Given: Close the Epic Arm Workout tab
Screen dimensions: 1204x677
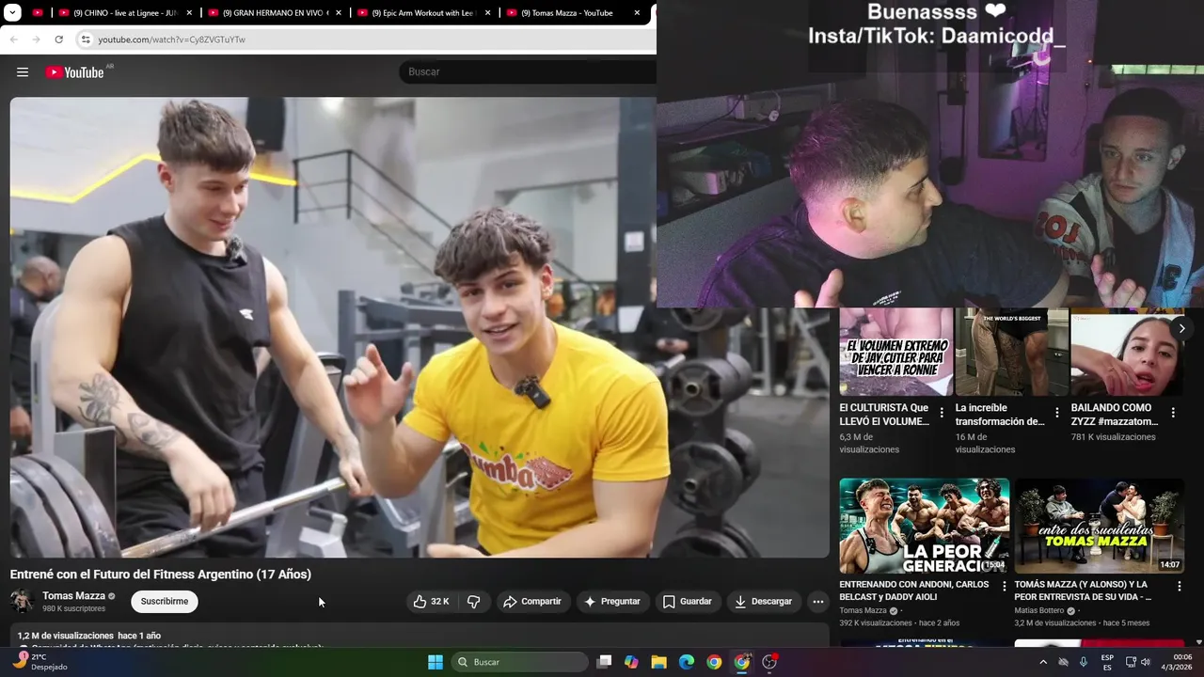Looking at the screenshot, I should click(488, 13).
